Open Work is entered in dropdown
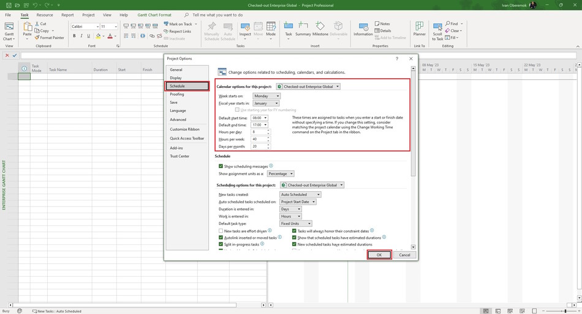The image size is (582, 314). tap(290, 216)
